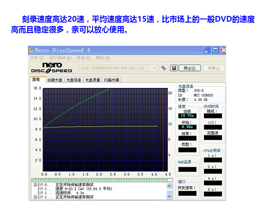Viewport: 260px width, 211px height.
Task: Click the last log entry clock icon
Action: (35, 197)
